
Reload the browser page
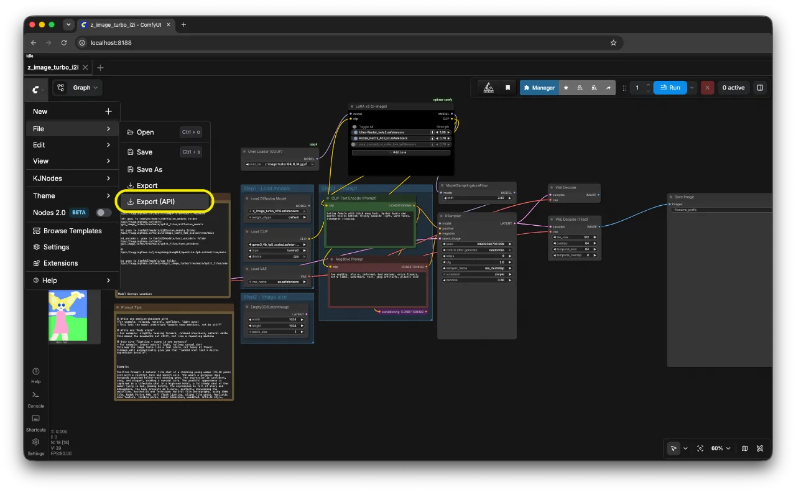click(x=64, y=43)
